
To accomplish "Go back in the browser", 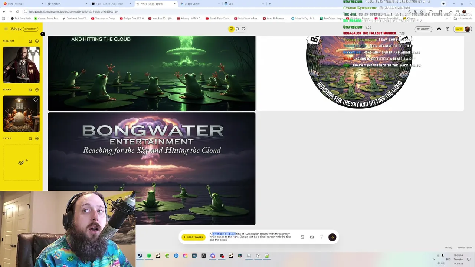I will pyautogui.click(x=4, y=11).
